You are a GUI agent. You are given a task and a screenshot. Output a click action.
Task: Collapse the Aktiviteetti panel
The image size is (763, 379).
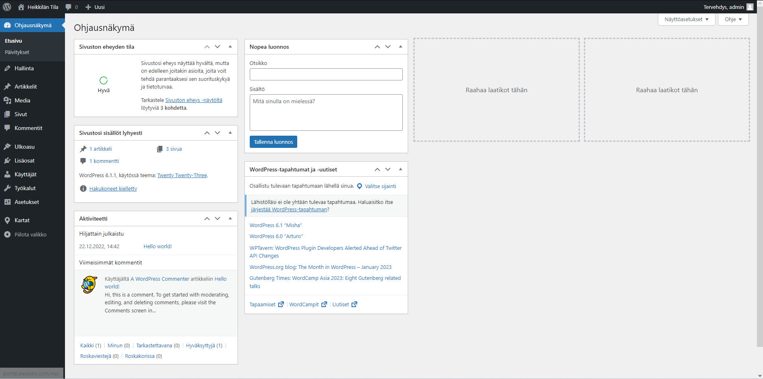[230, 219]
